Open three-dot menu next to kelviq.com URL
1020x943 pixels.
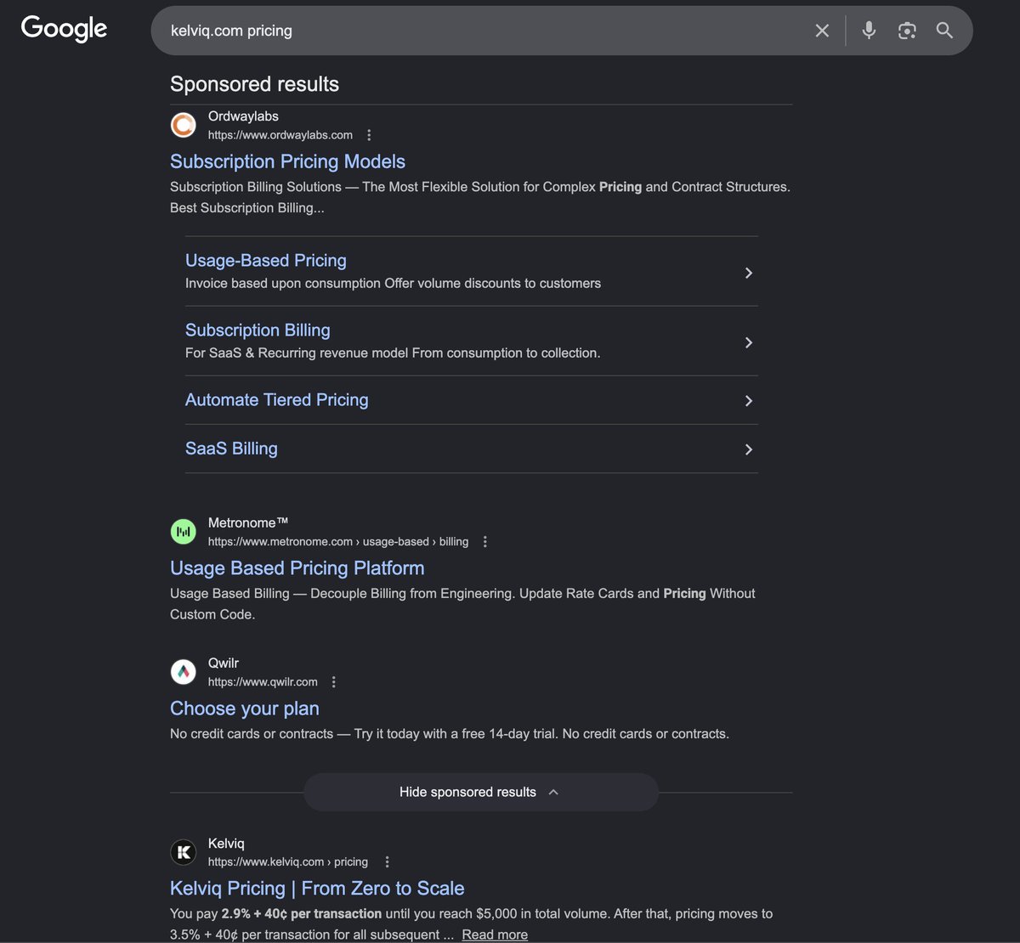point(387,861)
